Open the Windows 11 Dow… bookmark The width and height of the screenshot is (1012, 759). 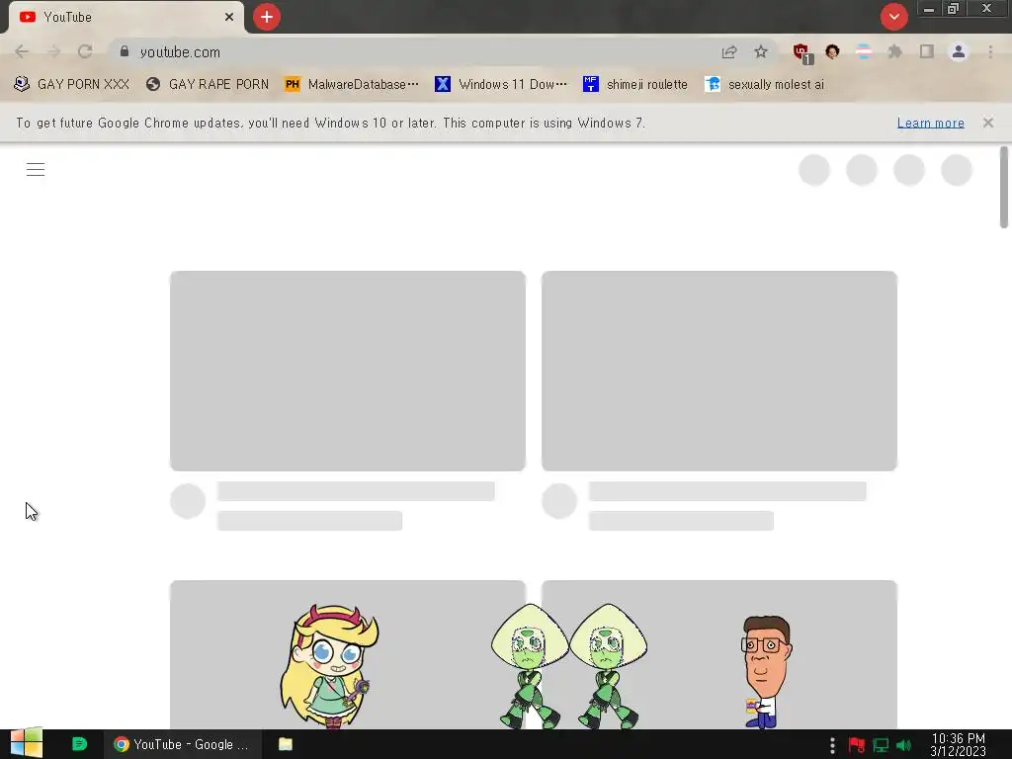[501, 84]
